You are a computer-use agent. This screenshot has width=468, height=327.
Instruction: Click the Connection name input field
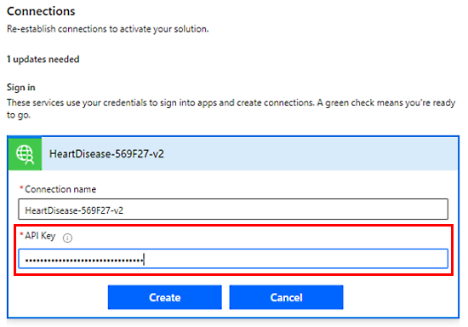tap(233, 209)
